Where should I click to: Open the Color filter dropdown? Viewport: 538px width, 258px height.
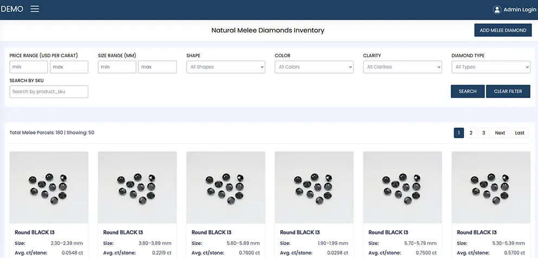(x=314, y=67)
